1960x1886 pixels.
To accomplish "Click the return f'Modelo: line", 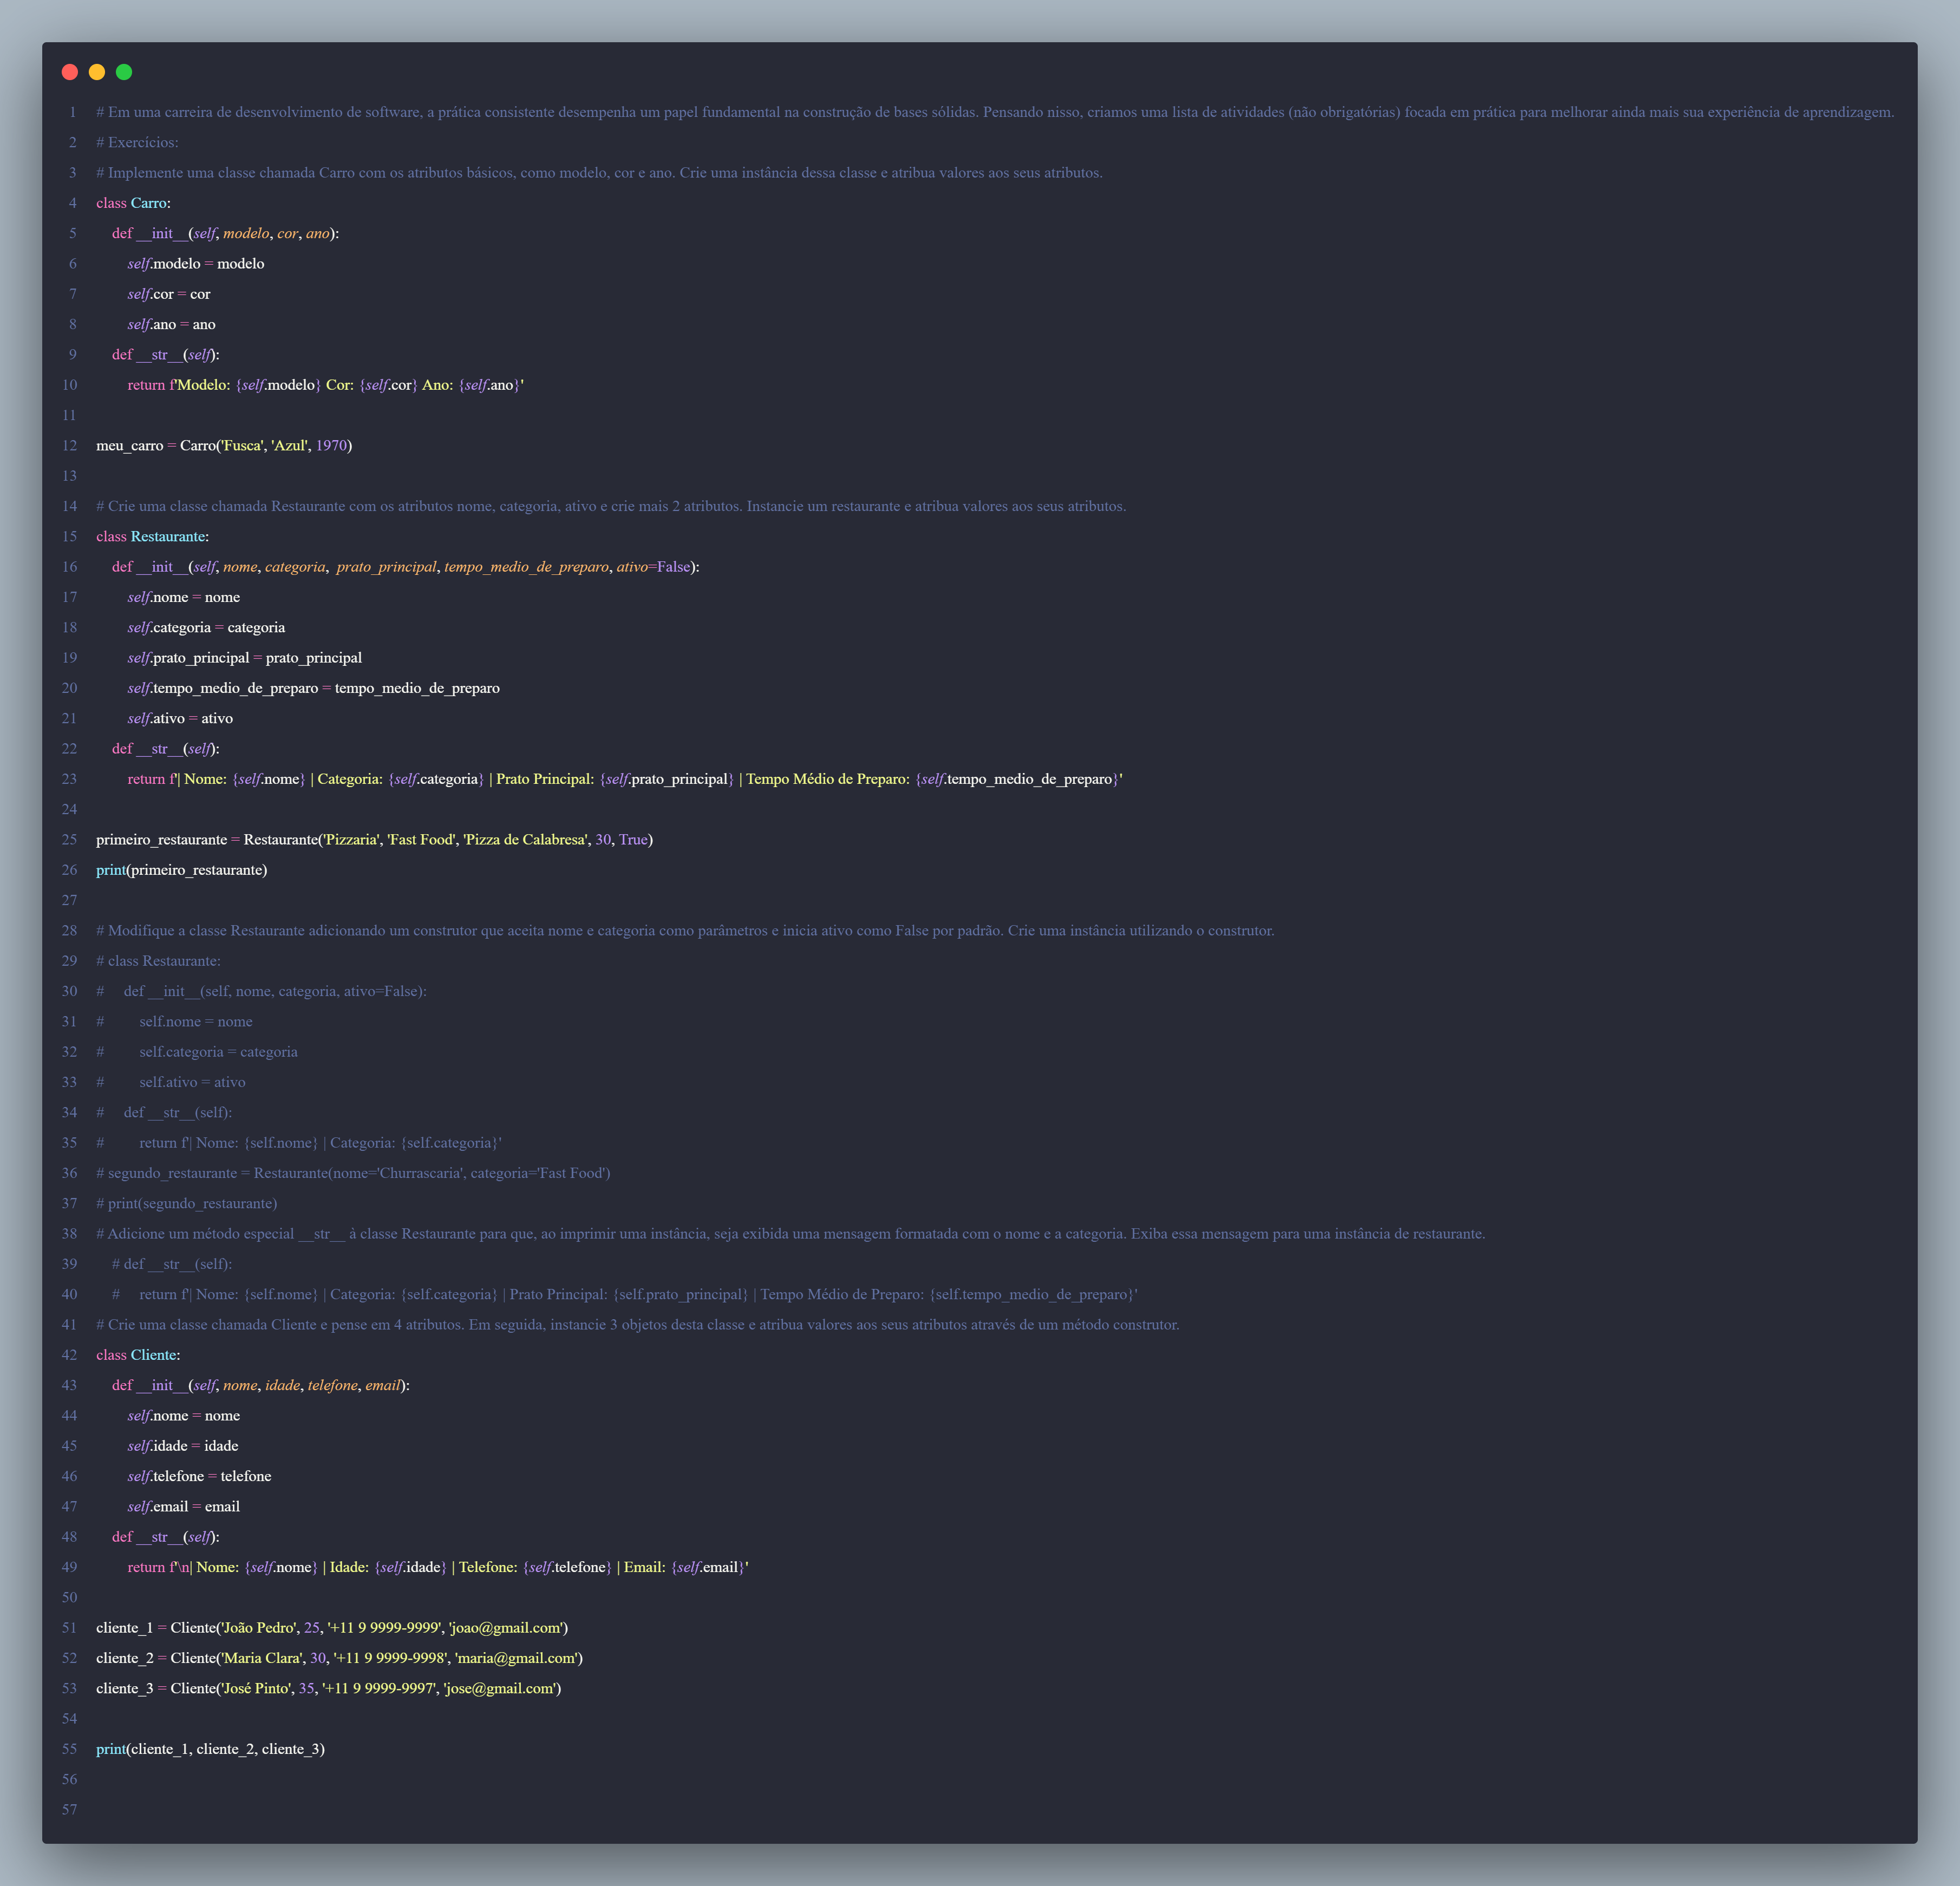I will 326,385.
